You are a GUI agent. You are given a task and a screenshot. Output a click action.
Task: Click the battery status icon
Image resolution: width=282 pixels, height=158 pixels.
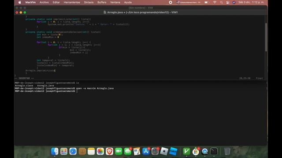click(207, 2)
